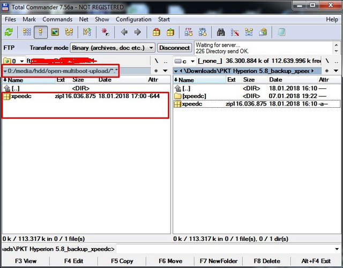This screenshot has width=343, height=268.
Task: Open right panel directory history arrow
Action: (336, 71)
